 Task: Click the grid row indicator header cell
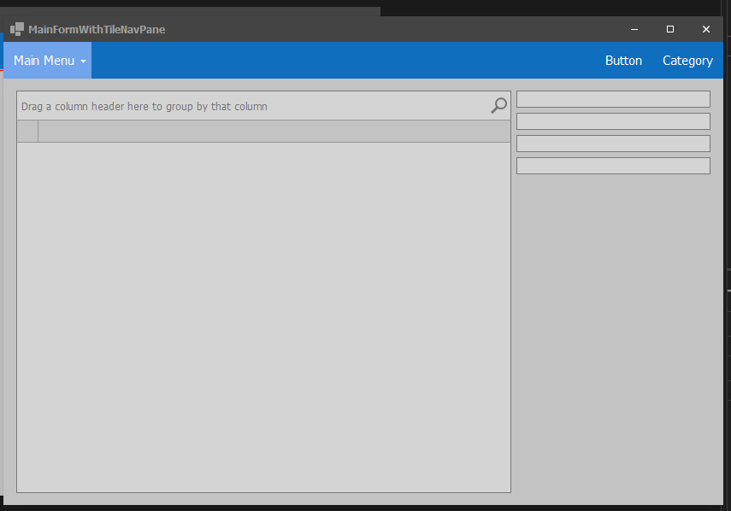[27, 132]
